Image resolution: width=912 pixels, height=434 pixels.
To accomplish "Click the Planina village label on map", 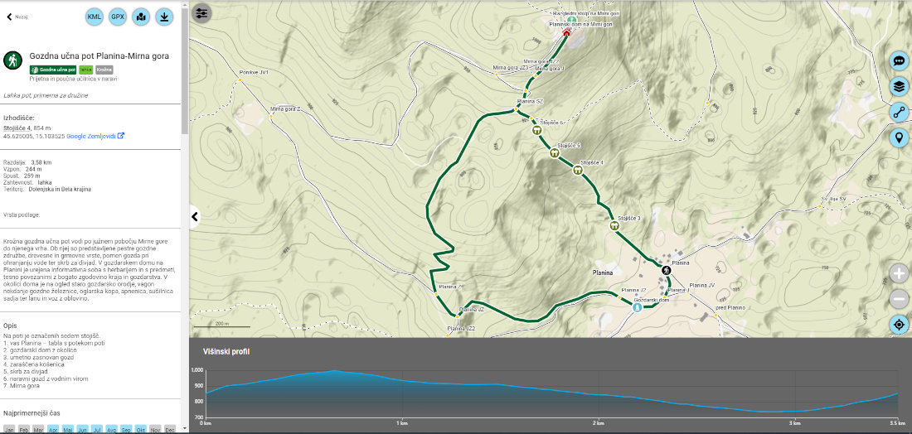I will (603, 272).
